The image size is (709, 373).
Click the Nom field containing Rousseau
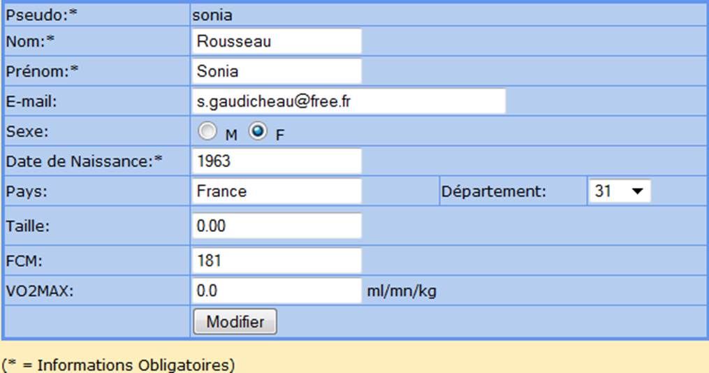(277, 41)
